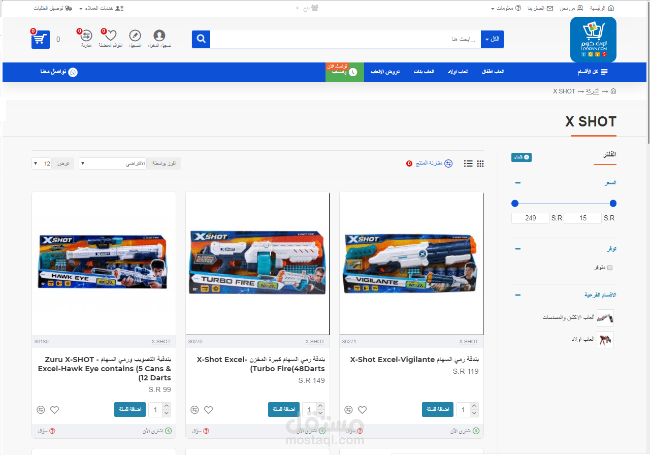Open kids toys menu item
650x456 pixels.
pos(493,72)
